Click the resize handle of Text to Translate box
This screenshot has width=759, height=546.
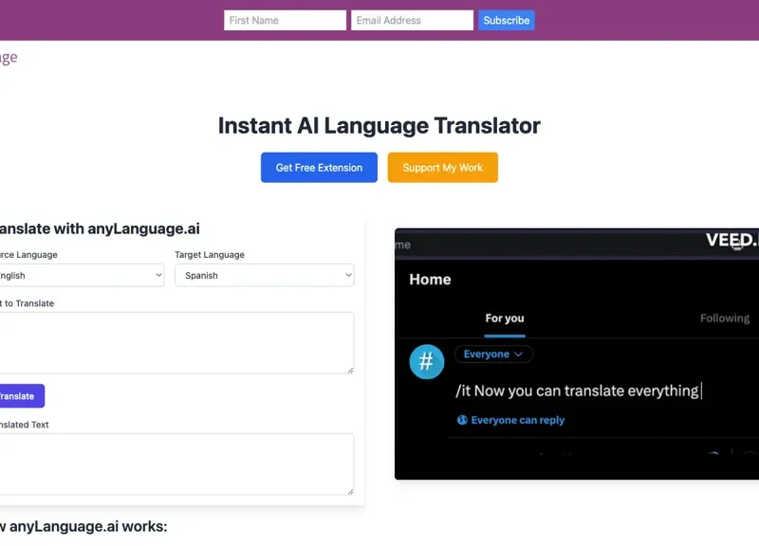(x=350, y=370)
